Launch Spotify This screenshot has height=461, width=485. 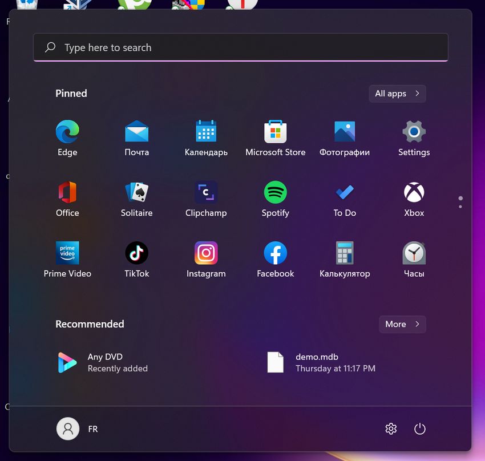pos(275,199)
